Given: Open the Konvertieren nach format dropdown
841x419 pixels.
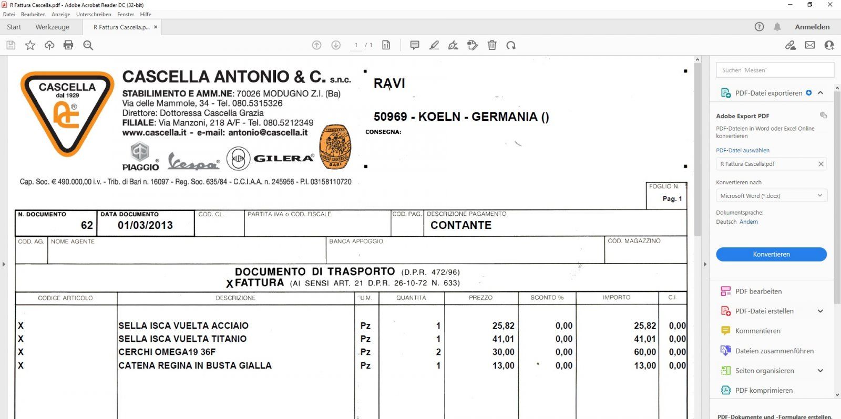Looking at the screenshot, I should (771, 196).
